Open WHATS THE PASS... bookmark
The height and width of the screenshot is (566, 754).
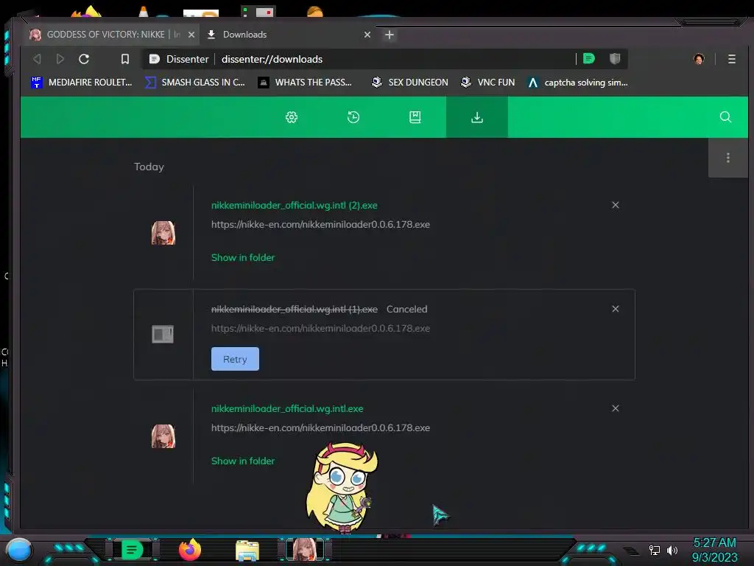(x=305, y=83)
